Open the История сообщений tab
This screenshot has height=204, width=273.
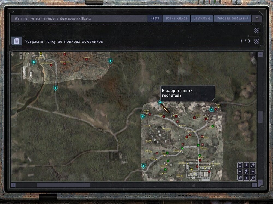(233, 18)
